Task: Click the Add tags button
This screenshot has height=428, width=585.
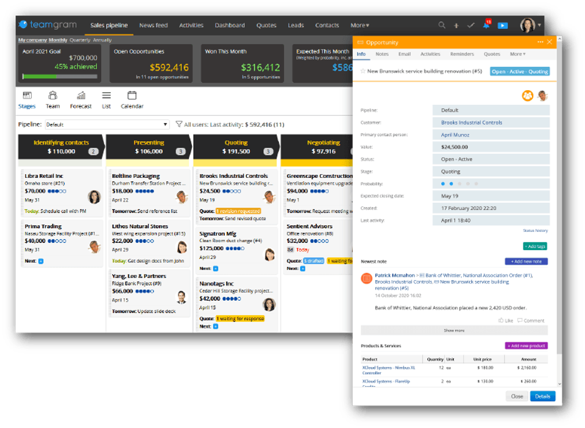Action: pos(535,246)
